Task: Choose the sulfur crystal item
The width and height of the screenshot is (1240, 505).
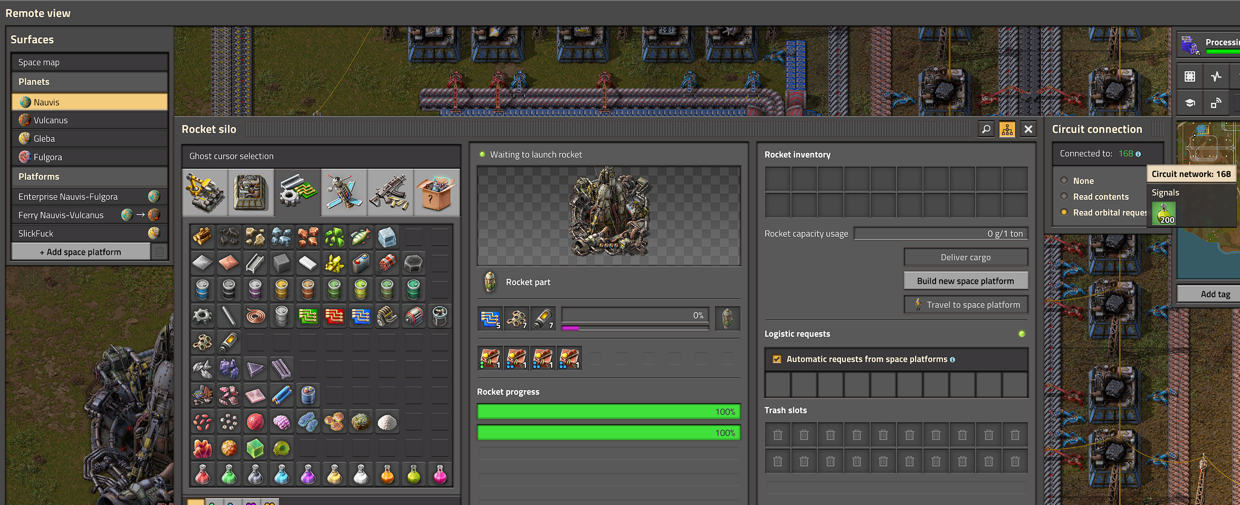Action: click(x=335, y=264)
